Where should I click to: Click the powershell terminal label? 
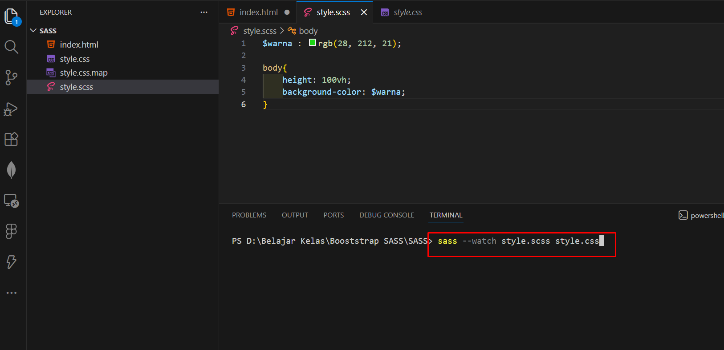(x=707, y=216)
